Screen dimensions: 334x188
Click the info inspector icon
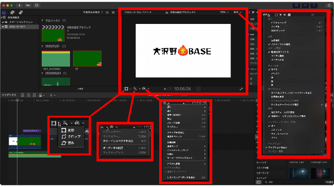pos(289,15)
